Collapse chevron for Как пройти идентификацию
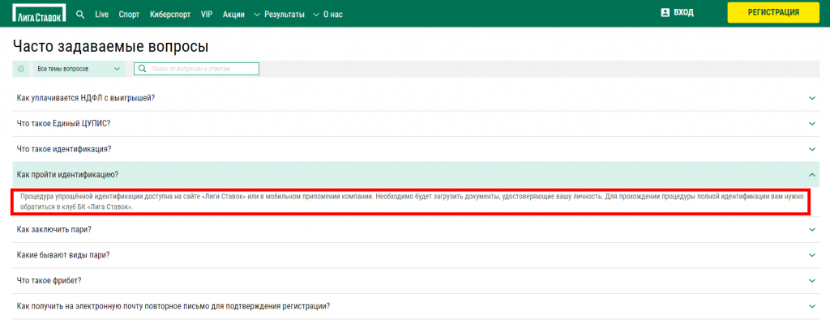The height and width of the screenshot is (323, 830). (812, 174)
